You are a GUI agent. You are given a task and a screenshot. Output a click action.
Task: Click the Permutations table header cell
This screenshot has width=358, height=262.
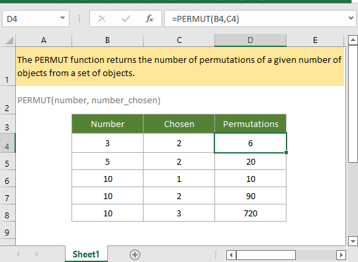pyautogui.click(x=250, y=124)
